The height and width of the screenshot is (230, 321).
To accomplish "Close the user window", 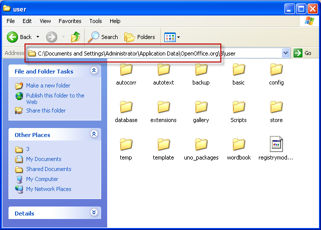I will pyautogui.click(x=313, y=9).
